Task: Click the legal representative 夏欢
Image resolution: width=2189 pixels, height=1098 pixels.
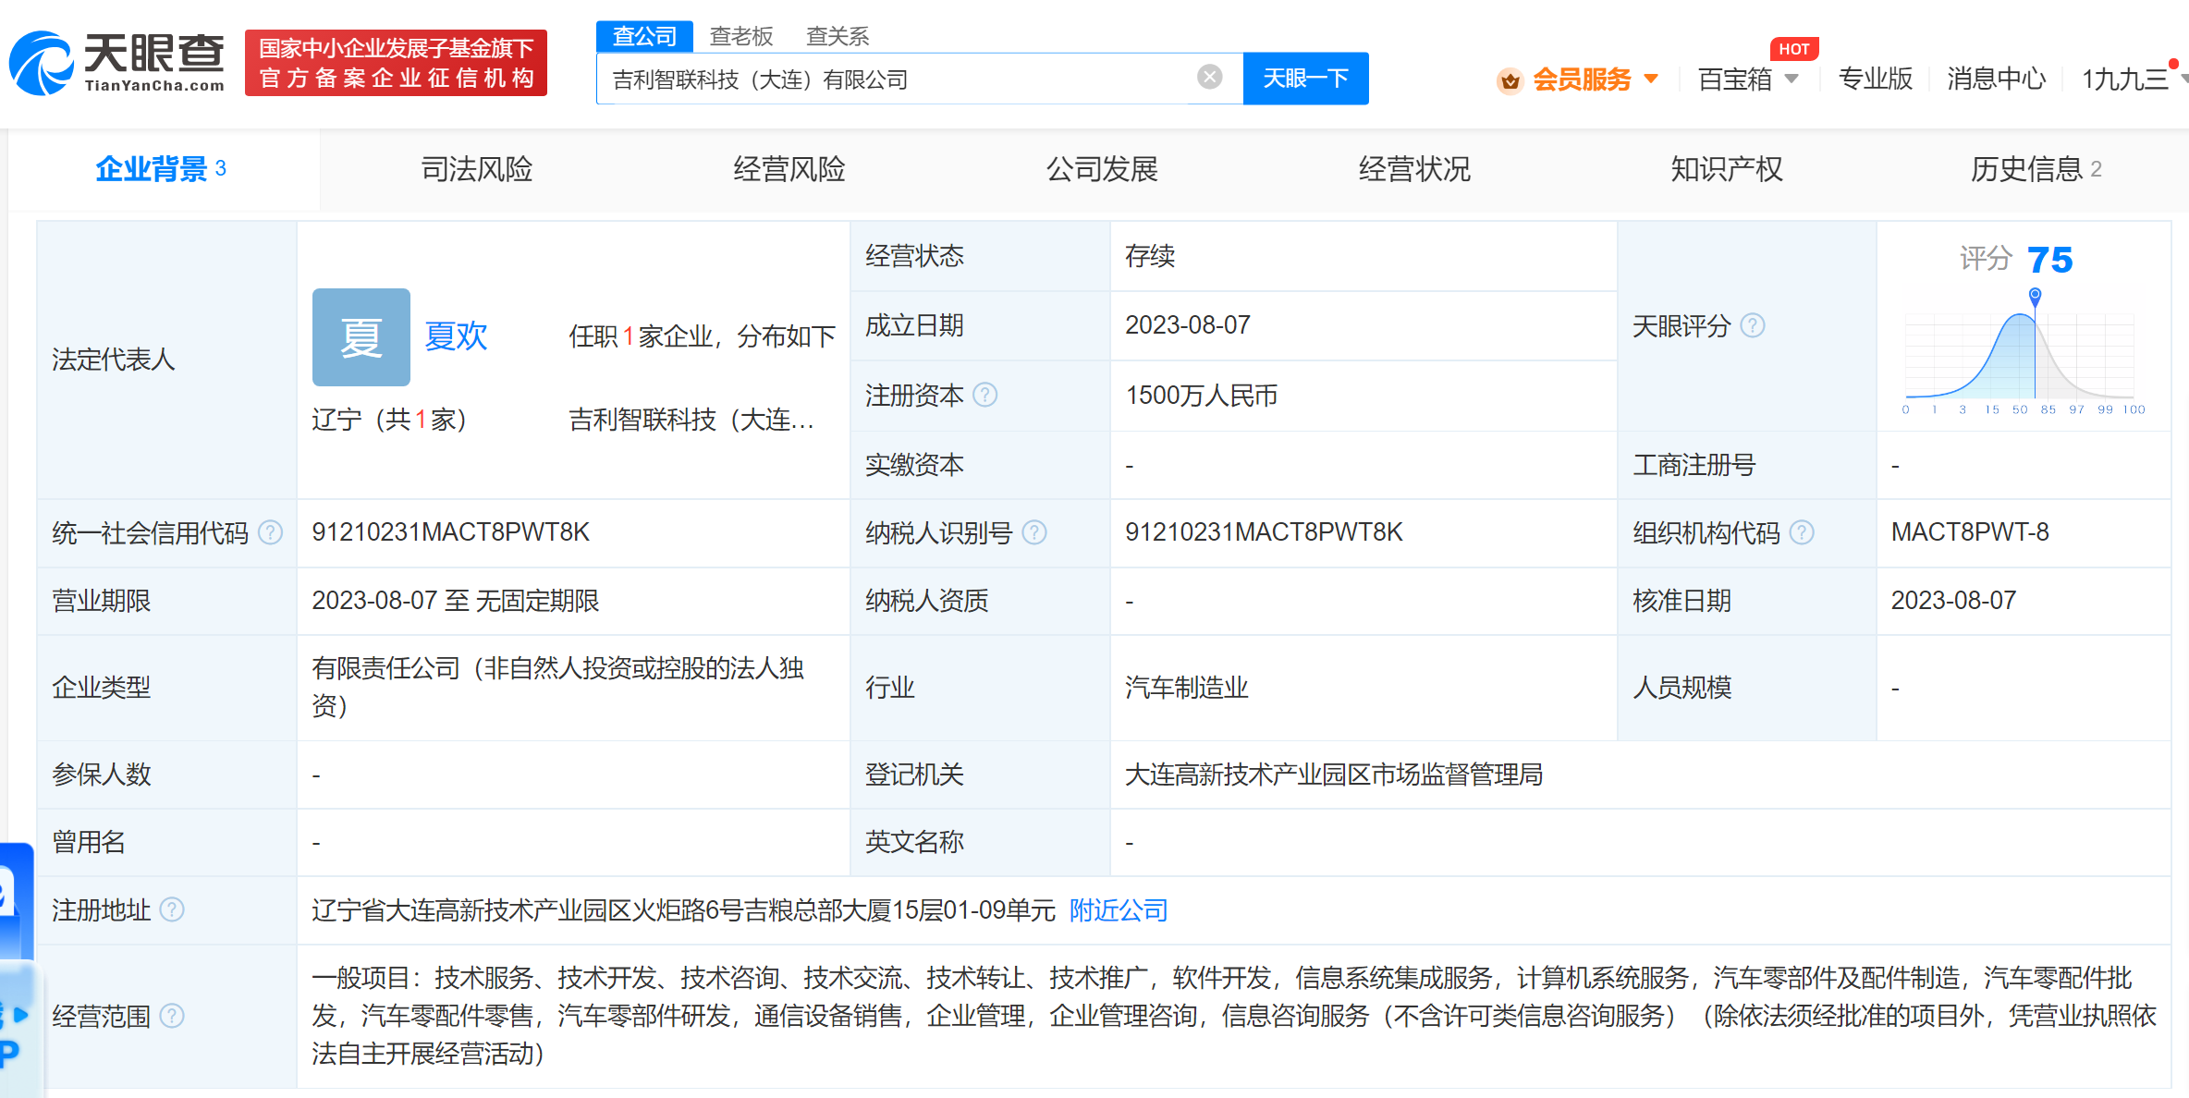Action: point(455,336)
